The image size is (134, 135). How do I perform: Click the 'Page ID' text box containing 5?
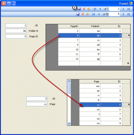click(x=16, y=36)
